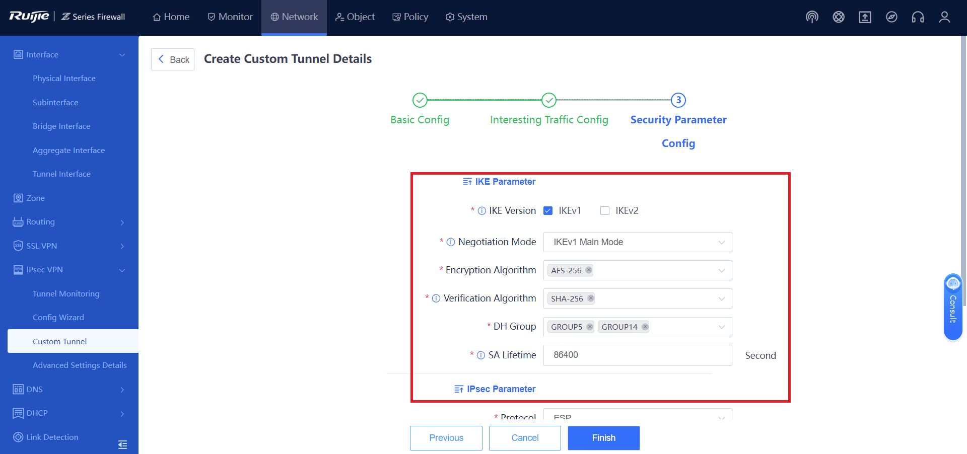Open the Negotiation Mode dropdown
This screenshot has width=967, height=454.
(x=638, y=242)
